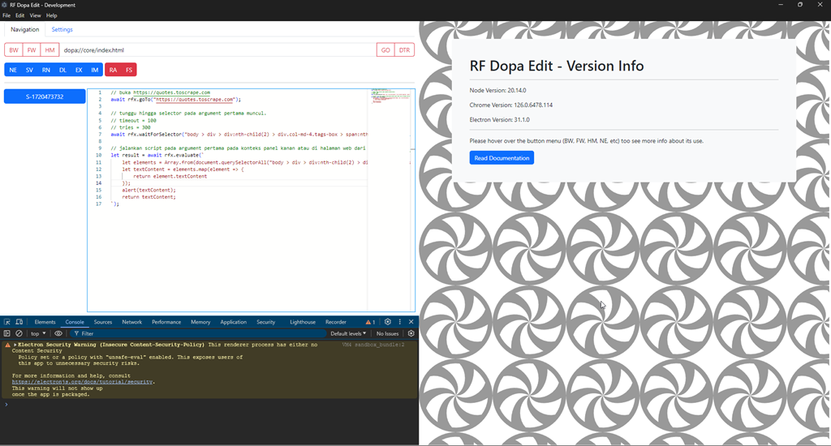Open the electronjs.org security tutorial link
The width and height of the screenshot is (831, 446).
82,382
